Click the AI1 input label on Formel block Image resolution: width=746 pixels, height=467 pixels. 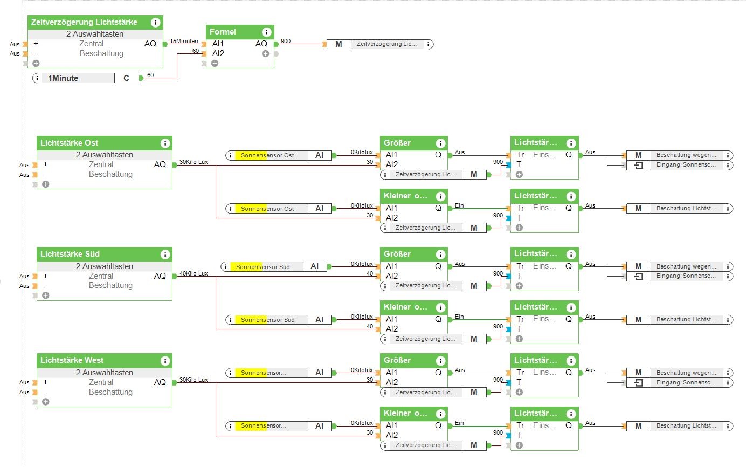click(x=218, y=44)
